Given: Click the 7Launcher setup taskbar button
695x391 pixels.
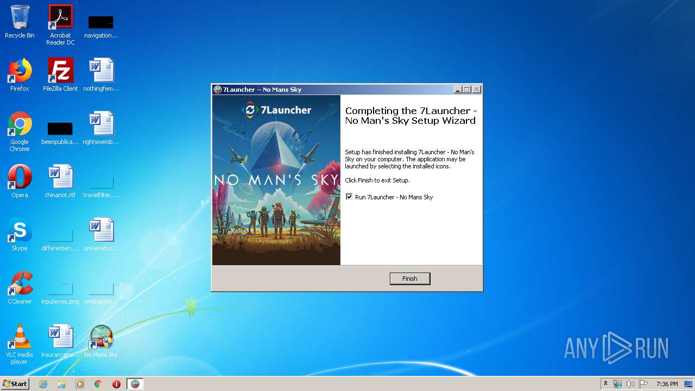Looking at the screenshot, I should [135, 384].
